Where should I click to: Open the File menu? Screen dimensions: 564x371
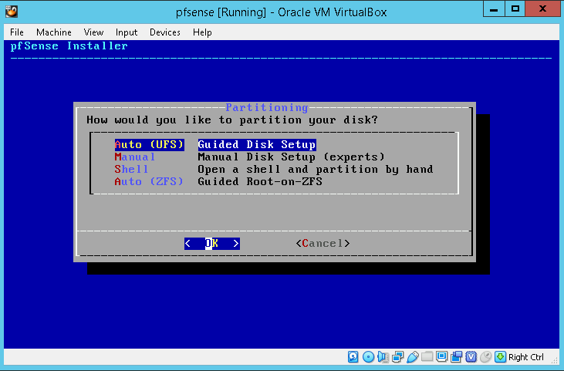(x=17, y=32)
